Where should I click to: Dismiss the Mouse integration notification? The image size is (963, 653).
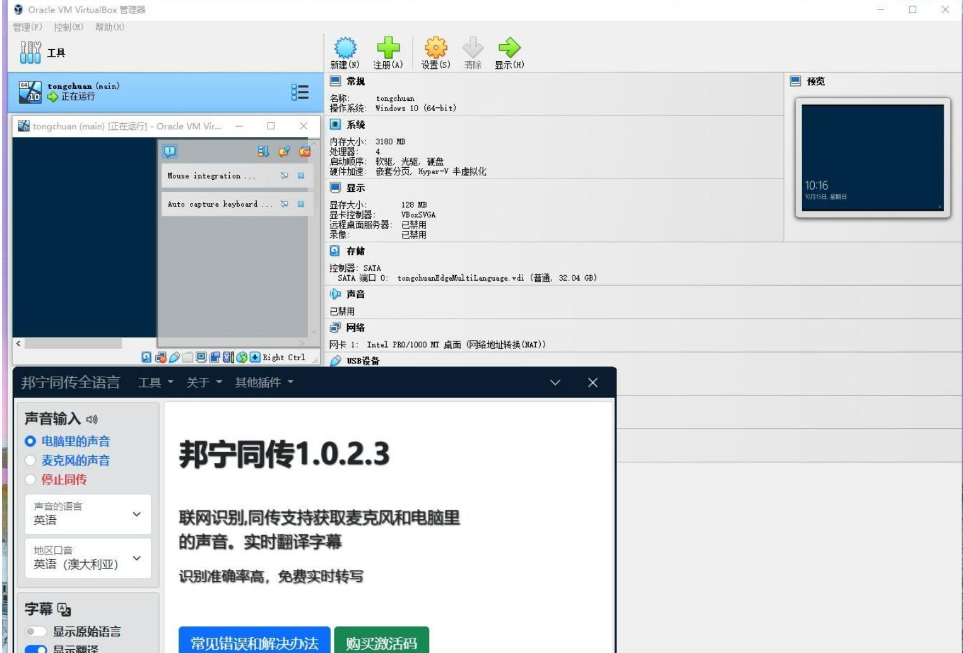click(x=301, y=176)
